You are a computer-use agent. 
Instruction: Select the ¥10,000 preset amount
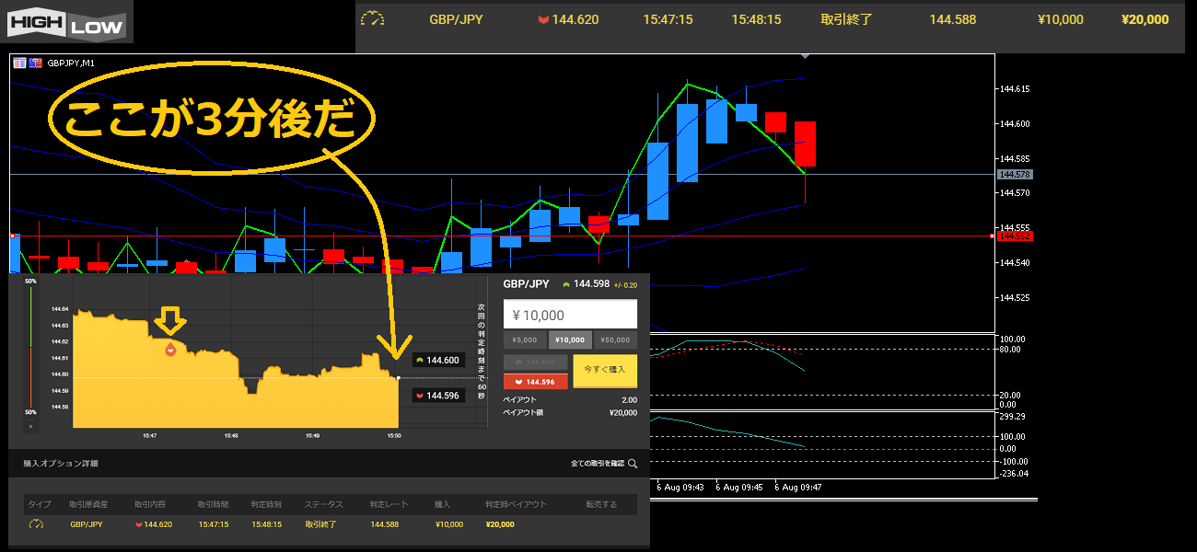click(x=570, y=339)
